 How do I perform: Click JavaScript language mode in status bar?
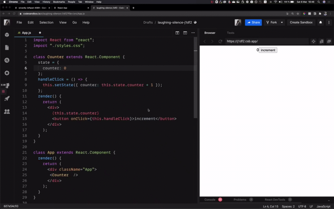pyautogui.click(x=323, y=206)
